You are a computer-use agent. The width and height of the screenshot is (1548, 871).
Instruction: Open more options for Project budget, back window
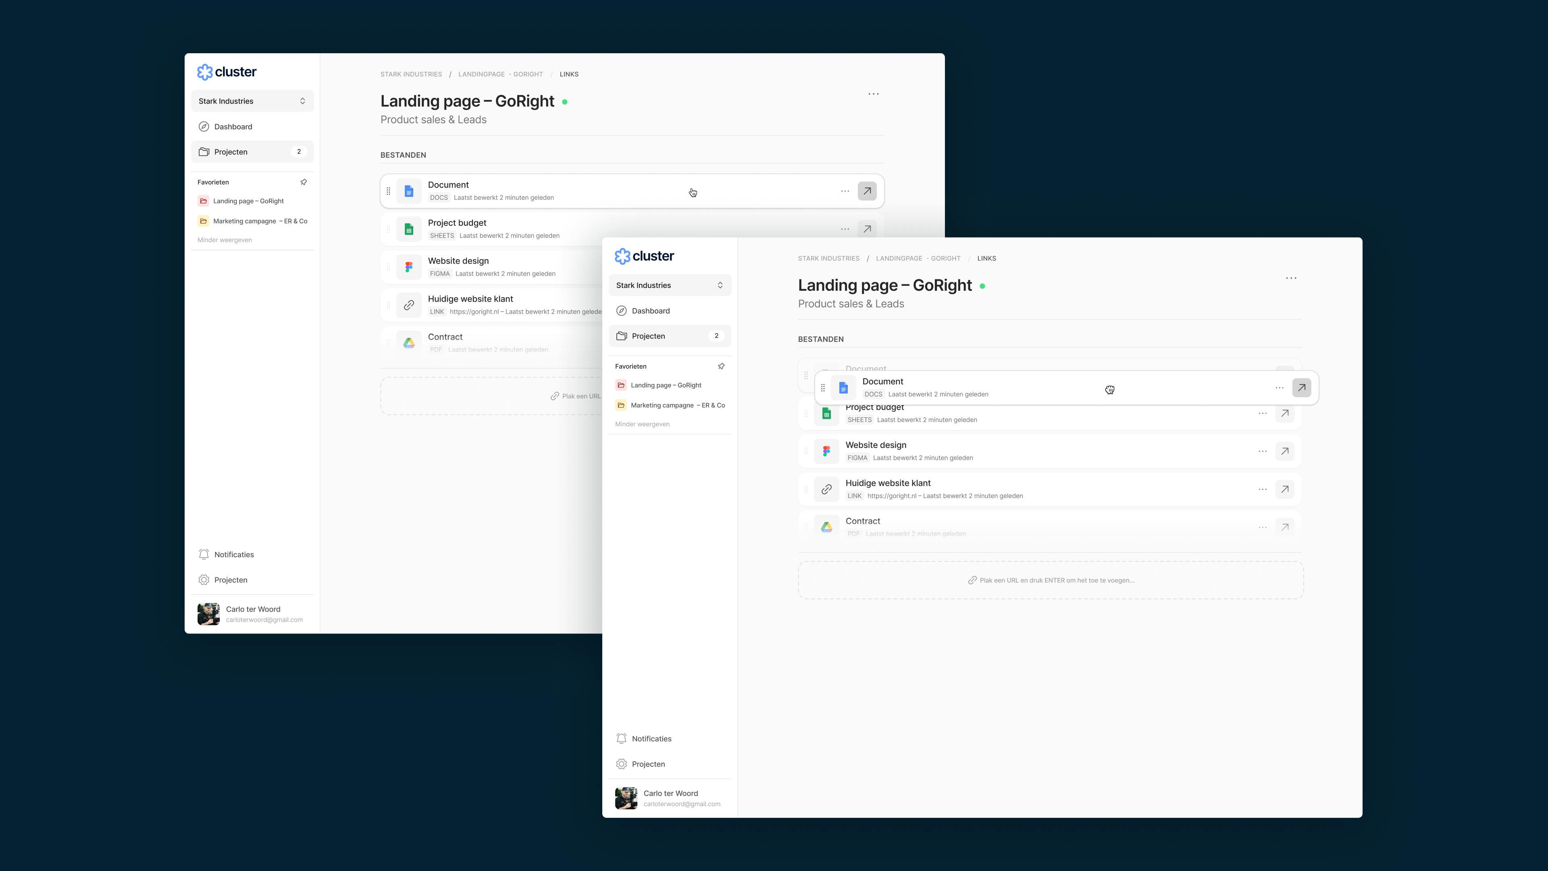tap(845, 229)
